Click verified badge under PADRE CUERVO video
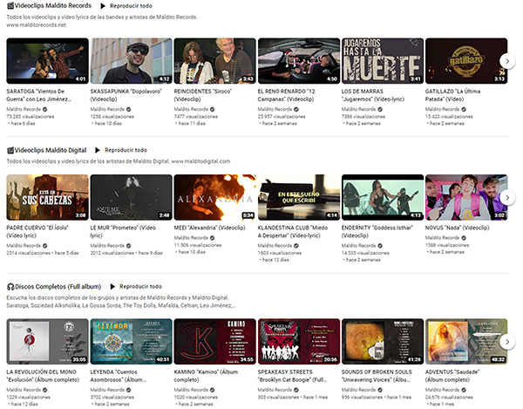523x409 pixels. [44, 246]
